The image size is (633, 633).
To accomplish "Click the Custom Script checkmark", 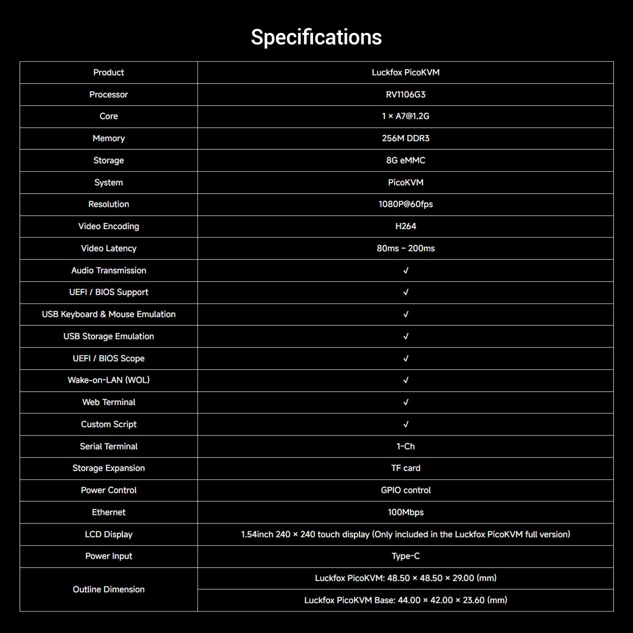I will [x=406, y=424].
